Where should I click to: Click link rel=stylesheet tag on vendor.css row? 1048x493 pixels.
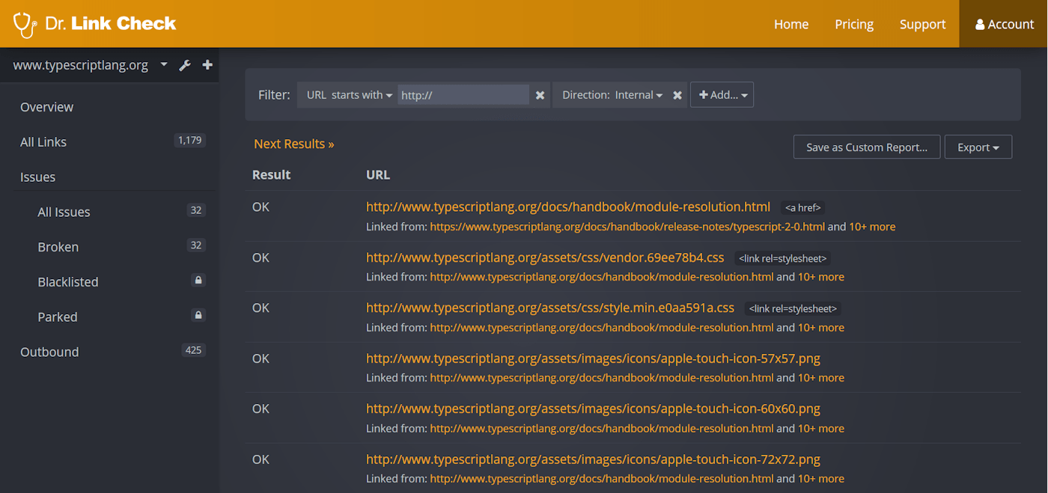tap(782, 259)
